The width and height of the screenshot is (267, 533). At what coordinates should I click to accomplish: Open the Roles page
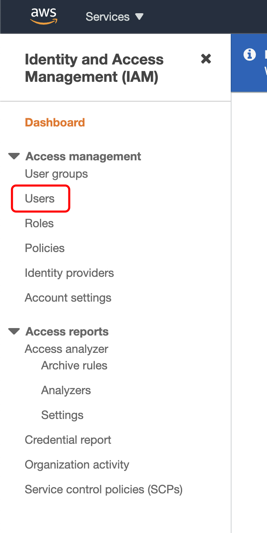[x=39, y=224]
